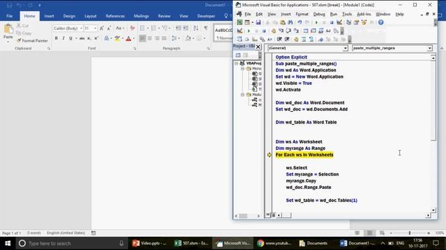The image size is (446, 250).
Task: Click the Quick Watch glasses icon
Action: [328, 31]
